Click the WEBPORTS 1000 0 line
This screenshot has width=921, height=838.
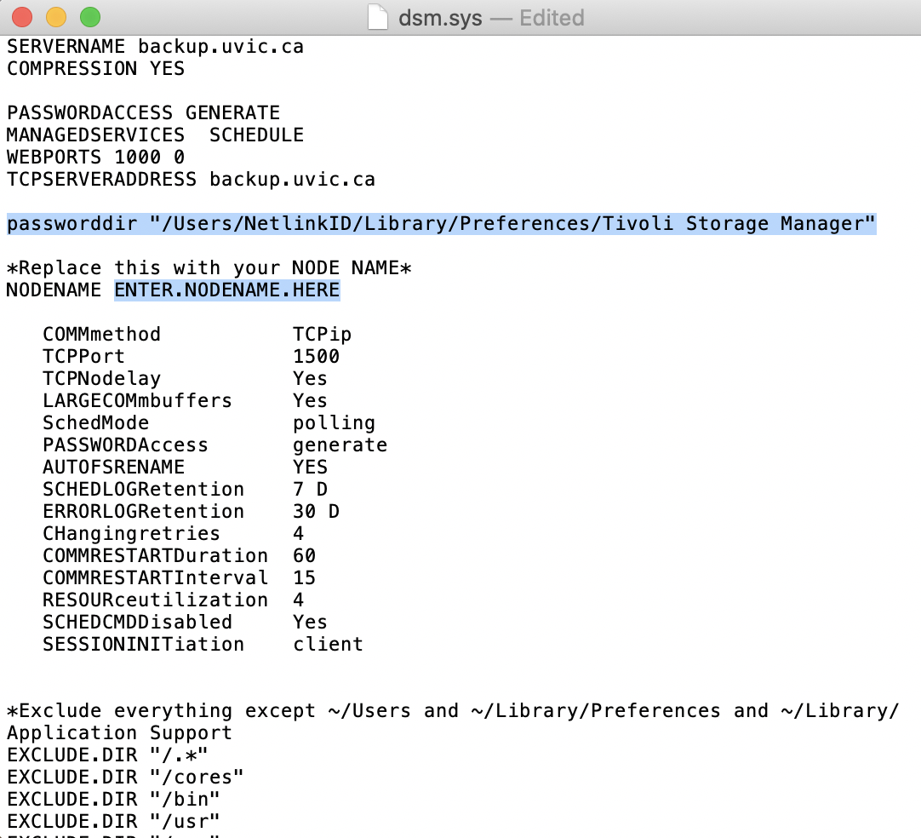(95, 157)
